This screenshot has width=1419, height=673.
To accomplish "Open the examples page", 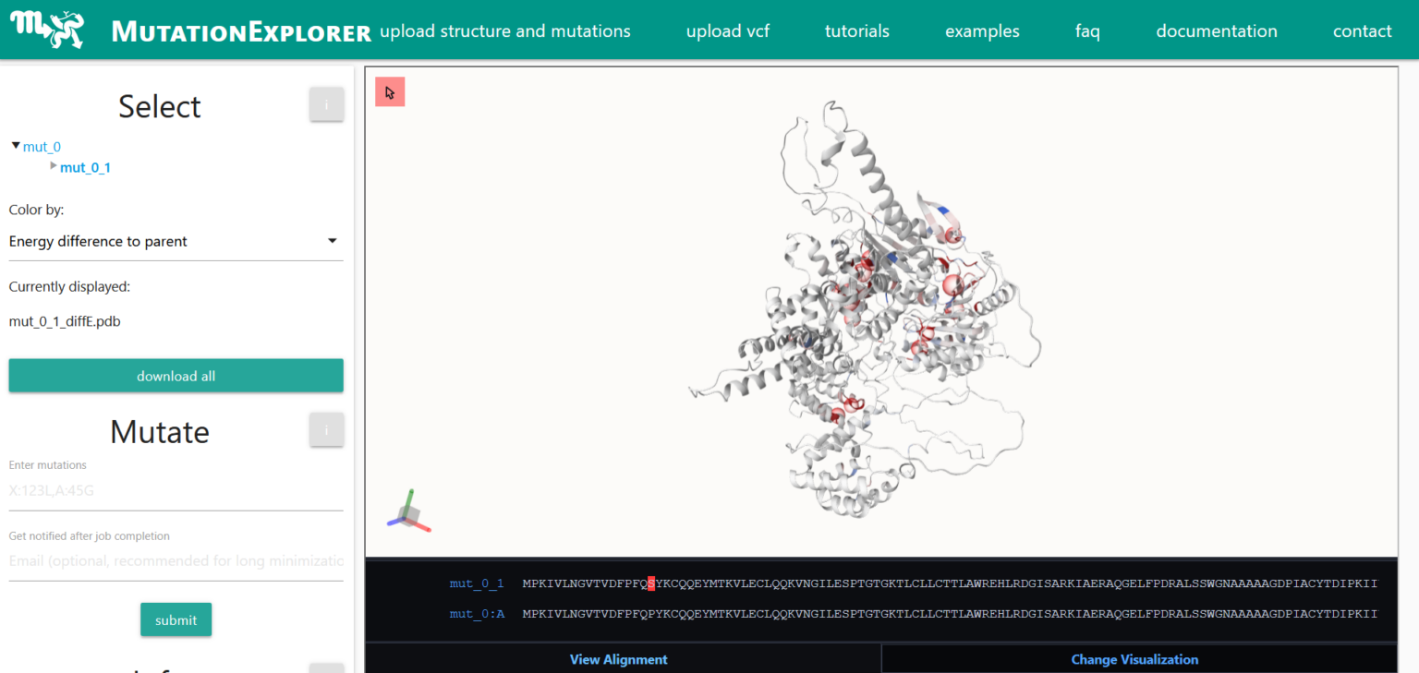I will (982, 30).
